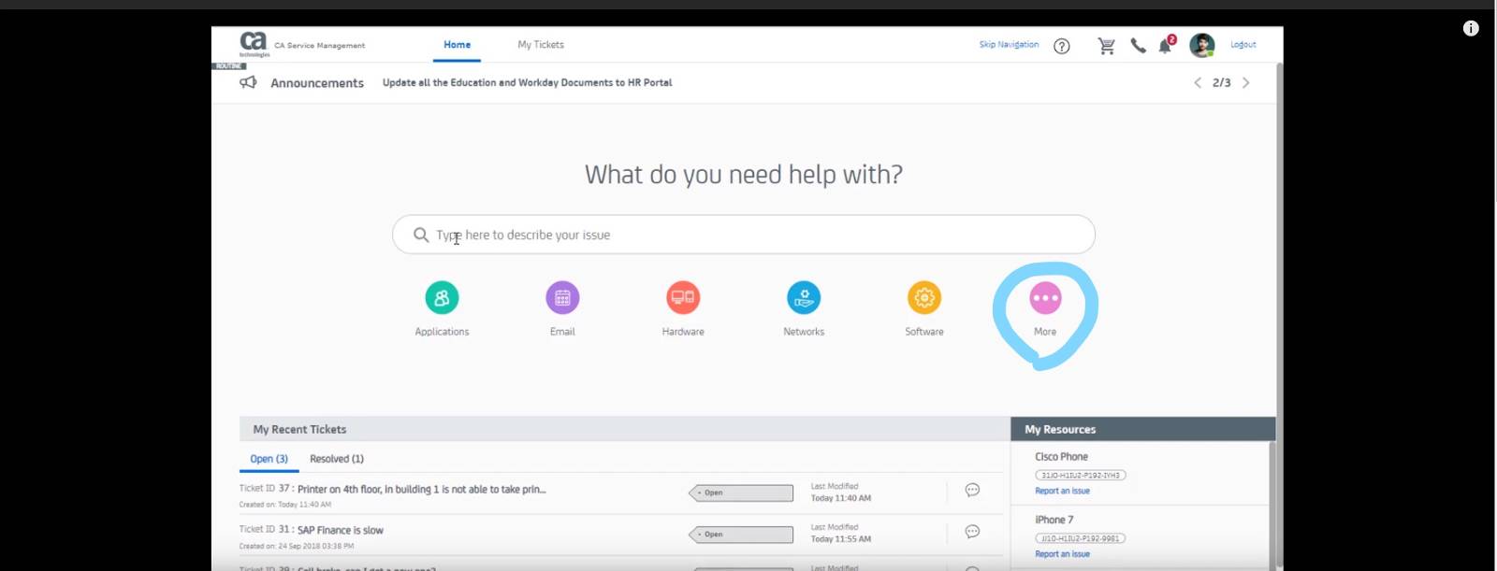Click the phone contact icon
This screenshot has height=571, width=1497.
click(1138, 46)
